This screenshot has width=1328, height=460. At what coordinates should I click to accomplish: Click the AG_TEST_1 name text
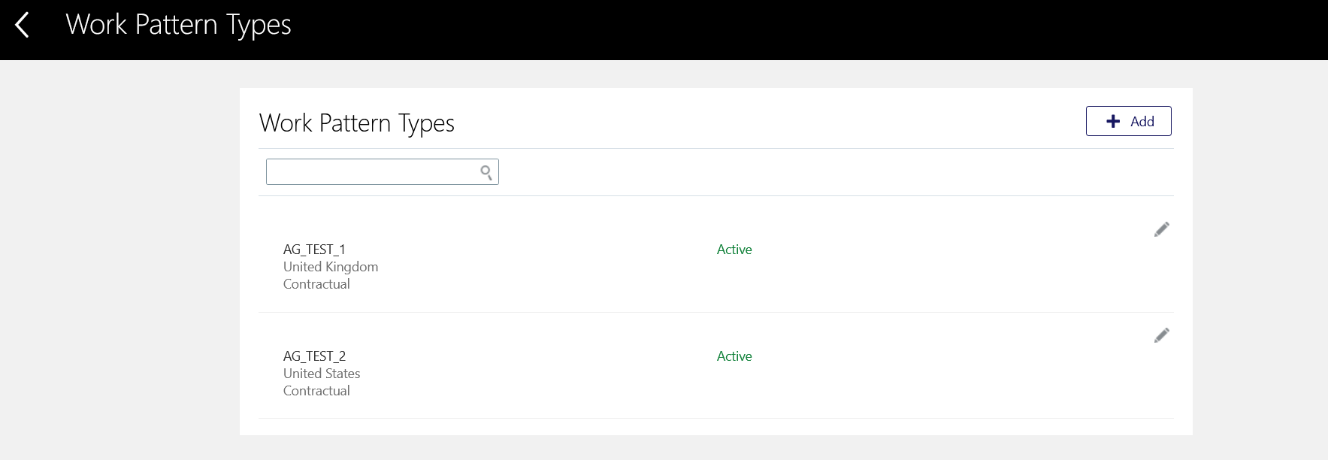pyautogui.click(x=313, y=249)
